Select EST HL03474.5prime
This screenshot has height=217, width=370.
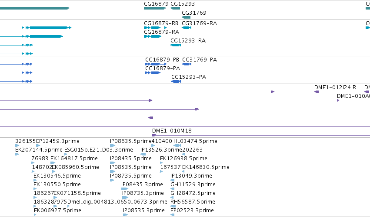(x=177, y=146)
